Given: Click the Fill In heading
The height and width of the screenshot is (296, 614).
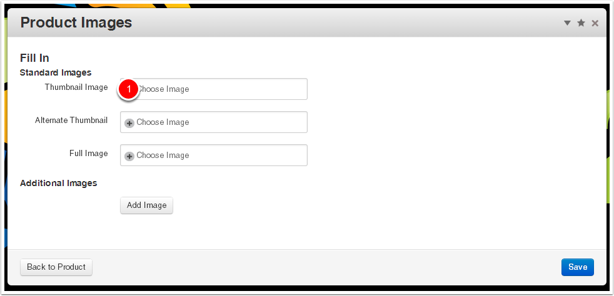Looking at the screenshot, I should point(34,58).
